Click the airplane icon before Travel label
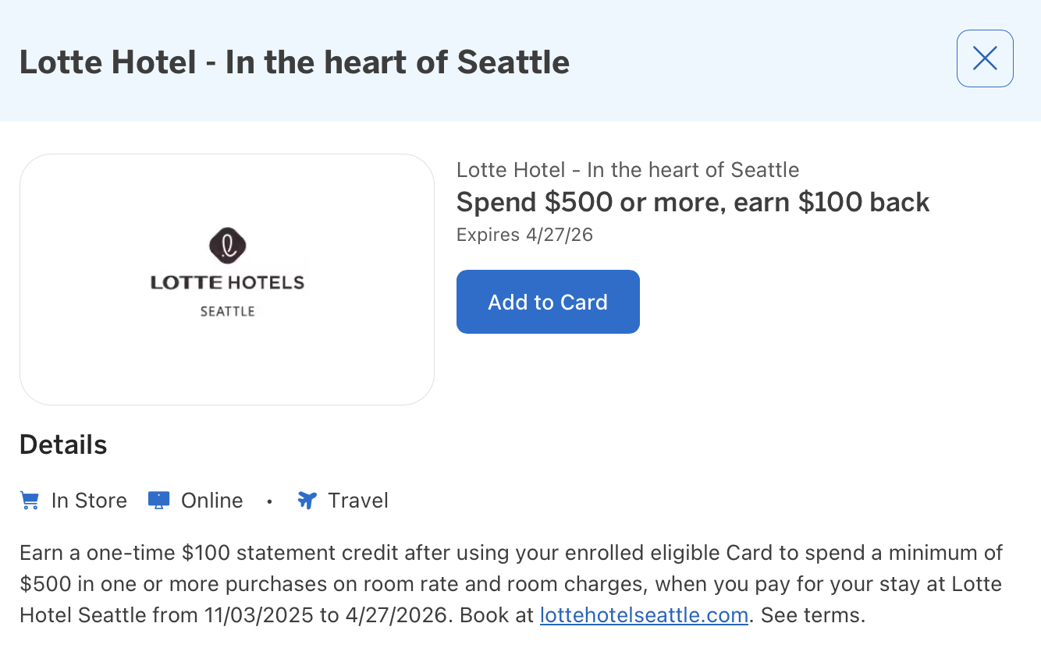The height and width of the screenshot is (655, 1041). coord(307,500)
